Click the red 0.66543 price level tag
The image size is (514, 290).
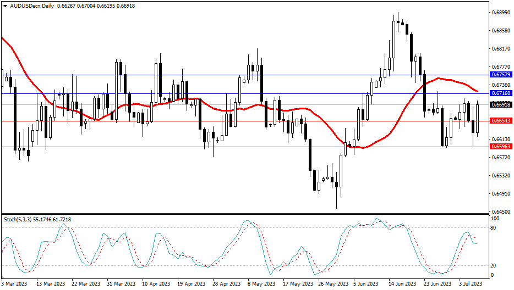tap(500, 121)
